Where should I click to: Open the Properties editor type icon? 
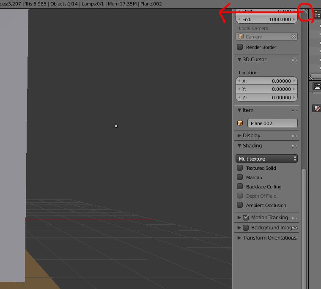point(317,86)
